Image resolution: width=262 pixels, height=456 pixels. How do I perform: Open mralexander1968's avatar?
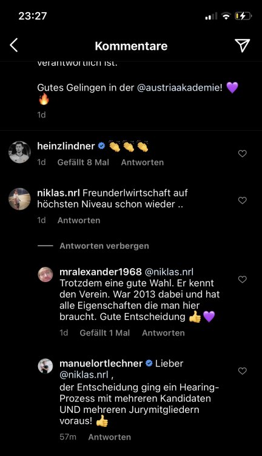pos(45,275)
